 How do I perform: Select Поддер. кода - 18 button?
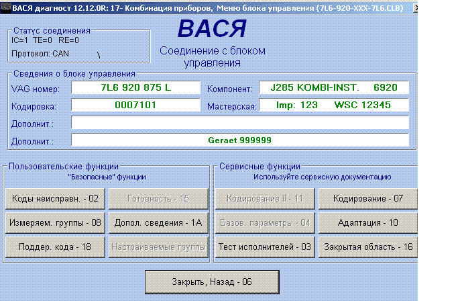point(55,247)
